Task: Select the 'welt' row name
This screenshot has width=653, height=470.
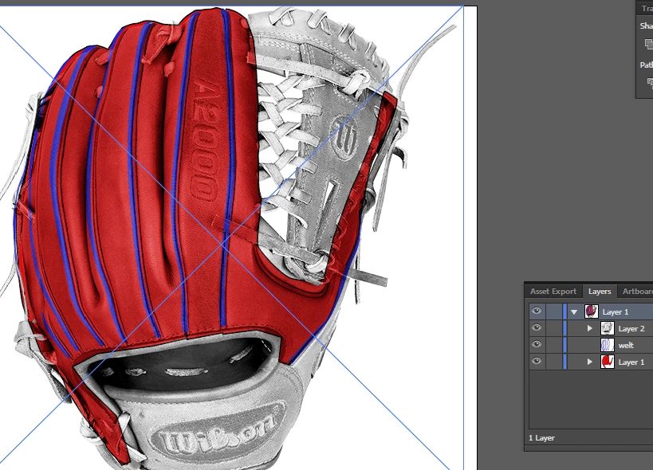Action: click(x=626, y=345)
